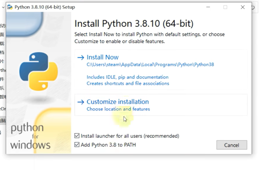Select 此电脑 in the background Explorer sidebar
This screenshot has height=170, width=259.
(x=3, y=120)
